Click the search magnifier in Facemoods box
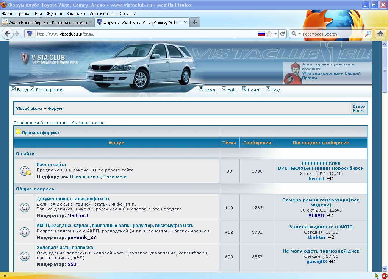388x279 pixels. coord(368,34)
